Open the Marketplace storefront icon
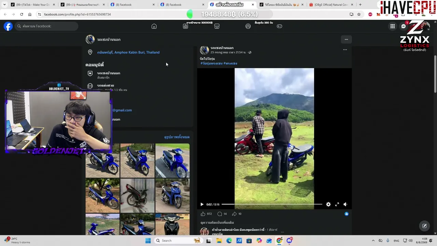This screenshot has height=246, width=437. coord(217,26)
